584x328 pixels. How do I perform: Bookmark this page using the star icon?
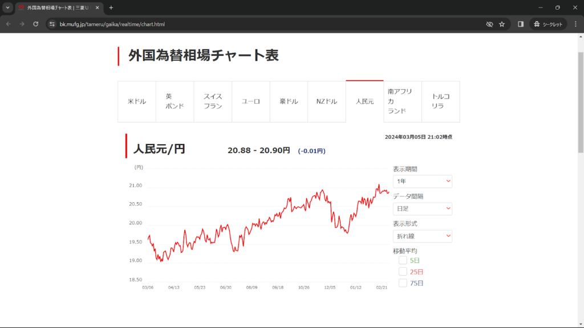point(502,24)
